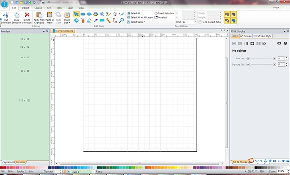Click Undo in the quick access toolbar
Screen dimensions: 290x175
(x=34, y=2)
